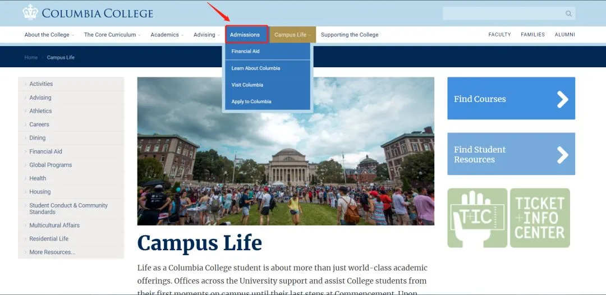Choose Apply to Columbia menu item
The height and width of the screenshot is (295, 606).
tap(251, 102)
